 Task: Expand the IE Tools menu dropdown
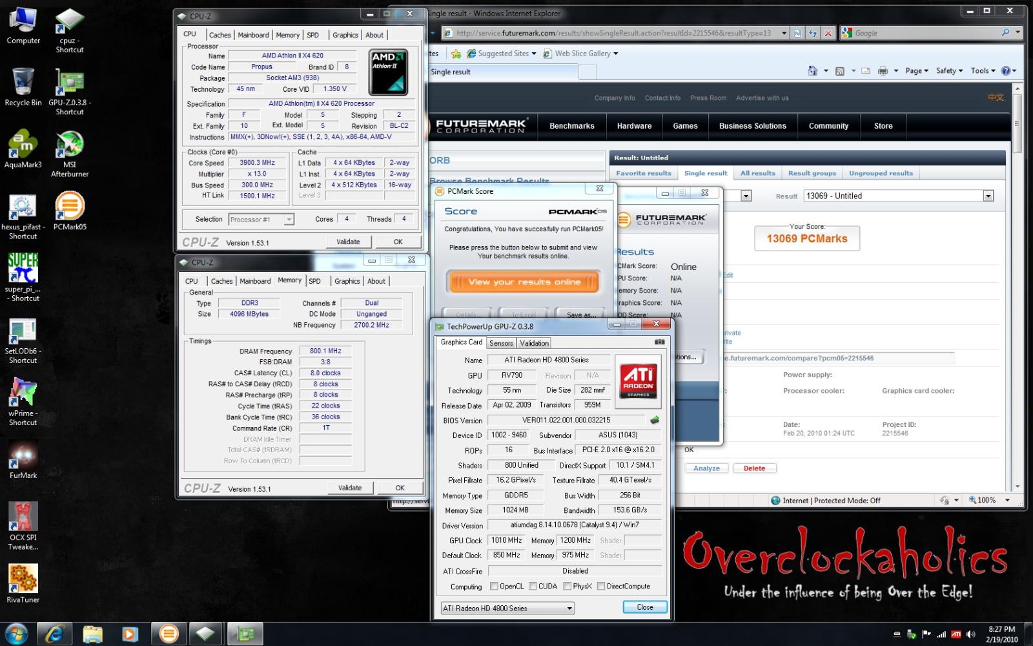pos(983,71)
